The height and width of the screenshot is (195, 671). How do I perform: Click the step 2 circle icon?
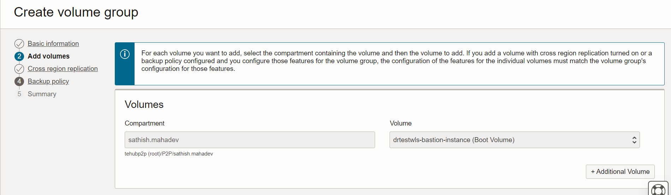pyautogui.click(x=19, y=56)
